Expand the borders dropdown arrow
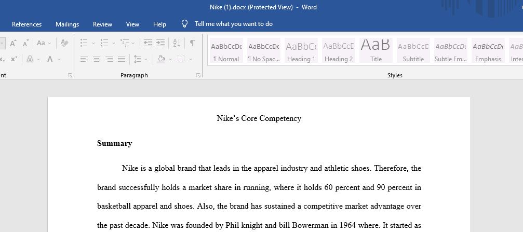This screenshot has height=232, width=523. coord(191,60)
